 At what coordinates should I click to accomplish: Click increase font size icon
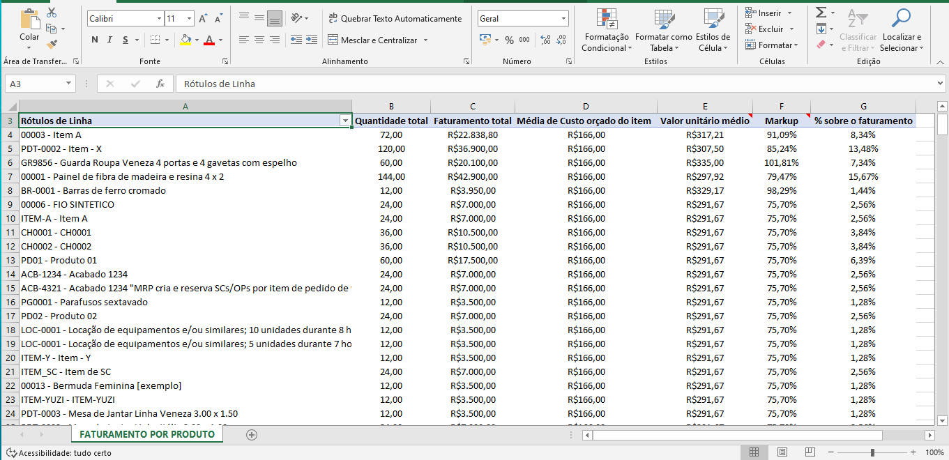pos(203,19)
